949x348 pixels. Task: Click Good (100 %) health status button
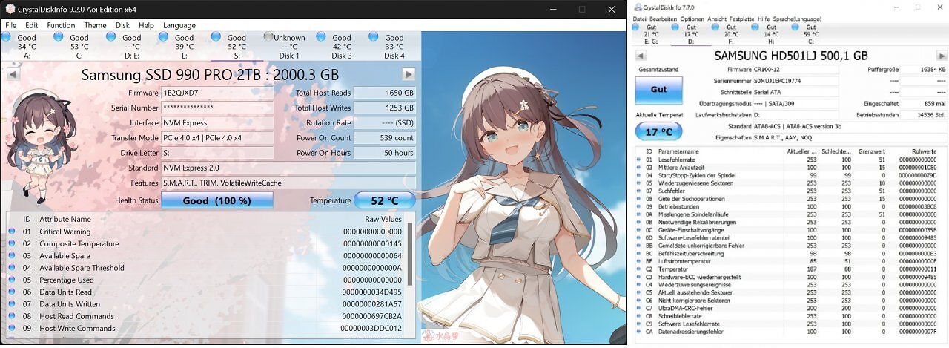[x=217, y=200]
